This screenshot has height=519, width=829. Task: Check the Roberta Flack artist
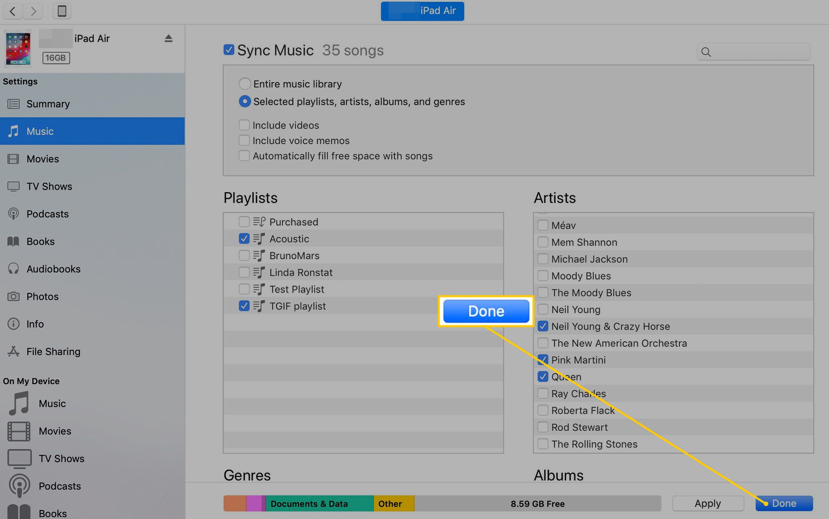coord(543,410)
